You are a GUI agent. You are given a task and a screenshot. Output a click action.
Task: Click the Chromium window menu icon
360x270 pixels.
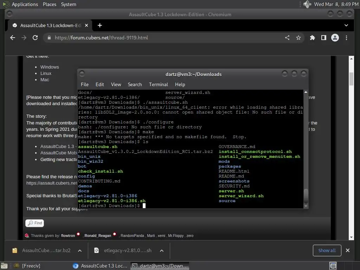click(x=9, y=14)
